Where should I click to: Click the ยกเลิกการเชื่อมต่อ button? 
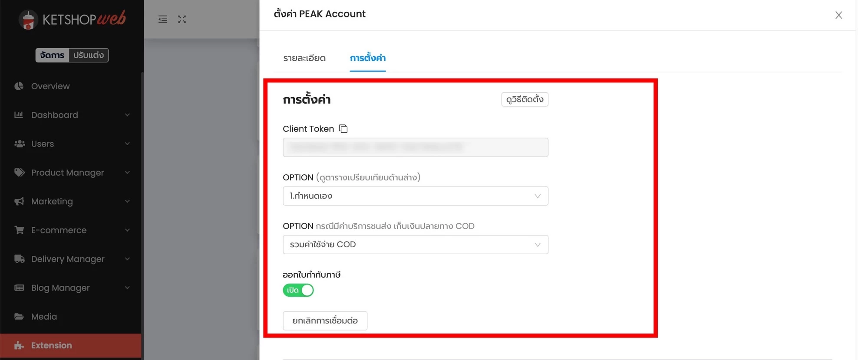[x=325, y=321]
